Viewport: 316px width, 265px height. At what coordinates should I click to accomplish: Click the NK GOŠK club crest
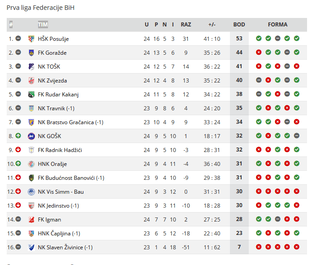point(31,136)
